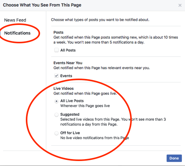
Task: Choose the Suggested radio button
Action: 56,115
